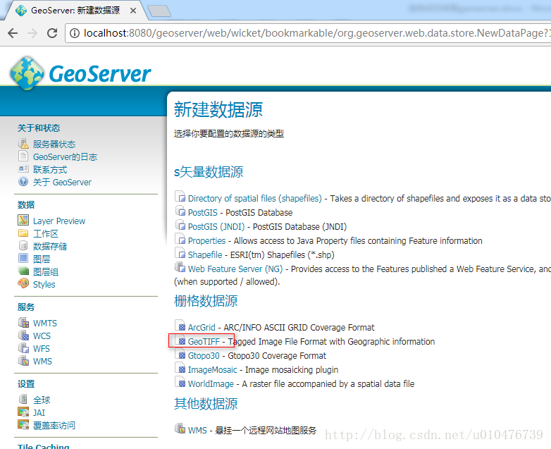Click the site information icon in address bar
This screenshot has width=551, height=449.
(75, 33)
